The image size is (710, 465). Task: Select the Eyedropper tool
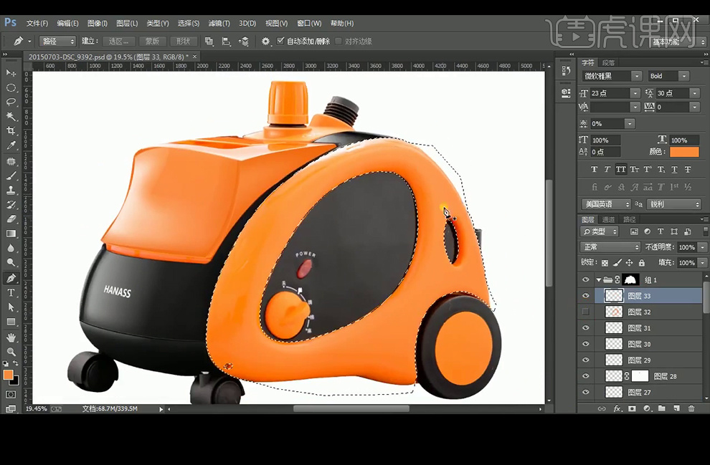coord(11,145)
